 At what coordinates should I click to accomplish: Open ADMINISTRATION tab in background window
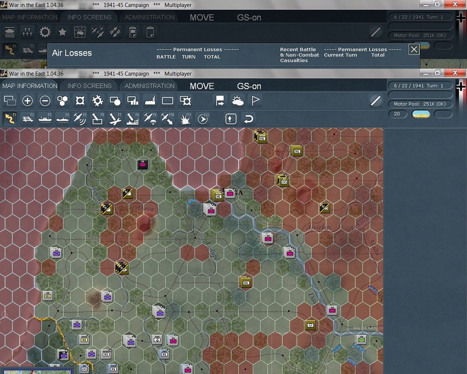pyautogui.click(x=150, y=17)
